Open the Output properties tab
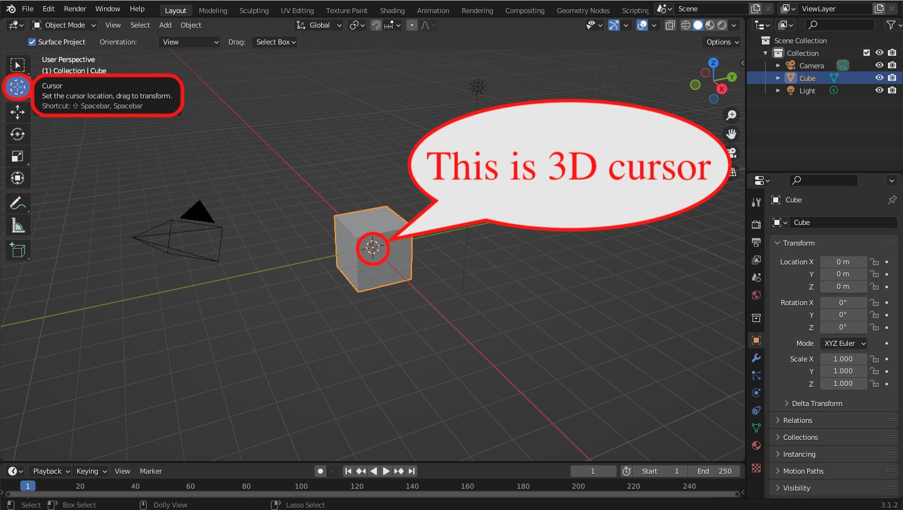This screenshot has height=510, width=903. point(756,242)
